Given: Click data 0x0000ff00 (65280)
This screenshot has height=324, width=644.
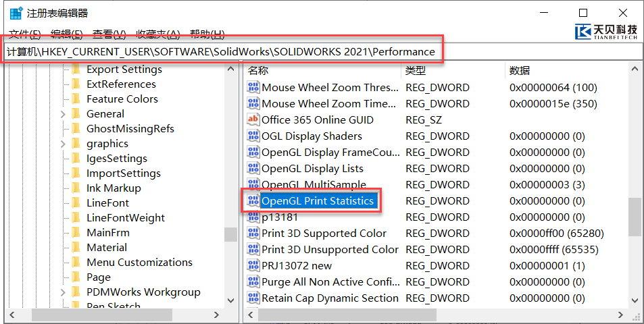Looking at the screenshot, I should [557, 234].
